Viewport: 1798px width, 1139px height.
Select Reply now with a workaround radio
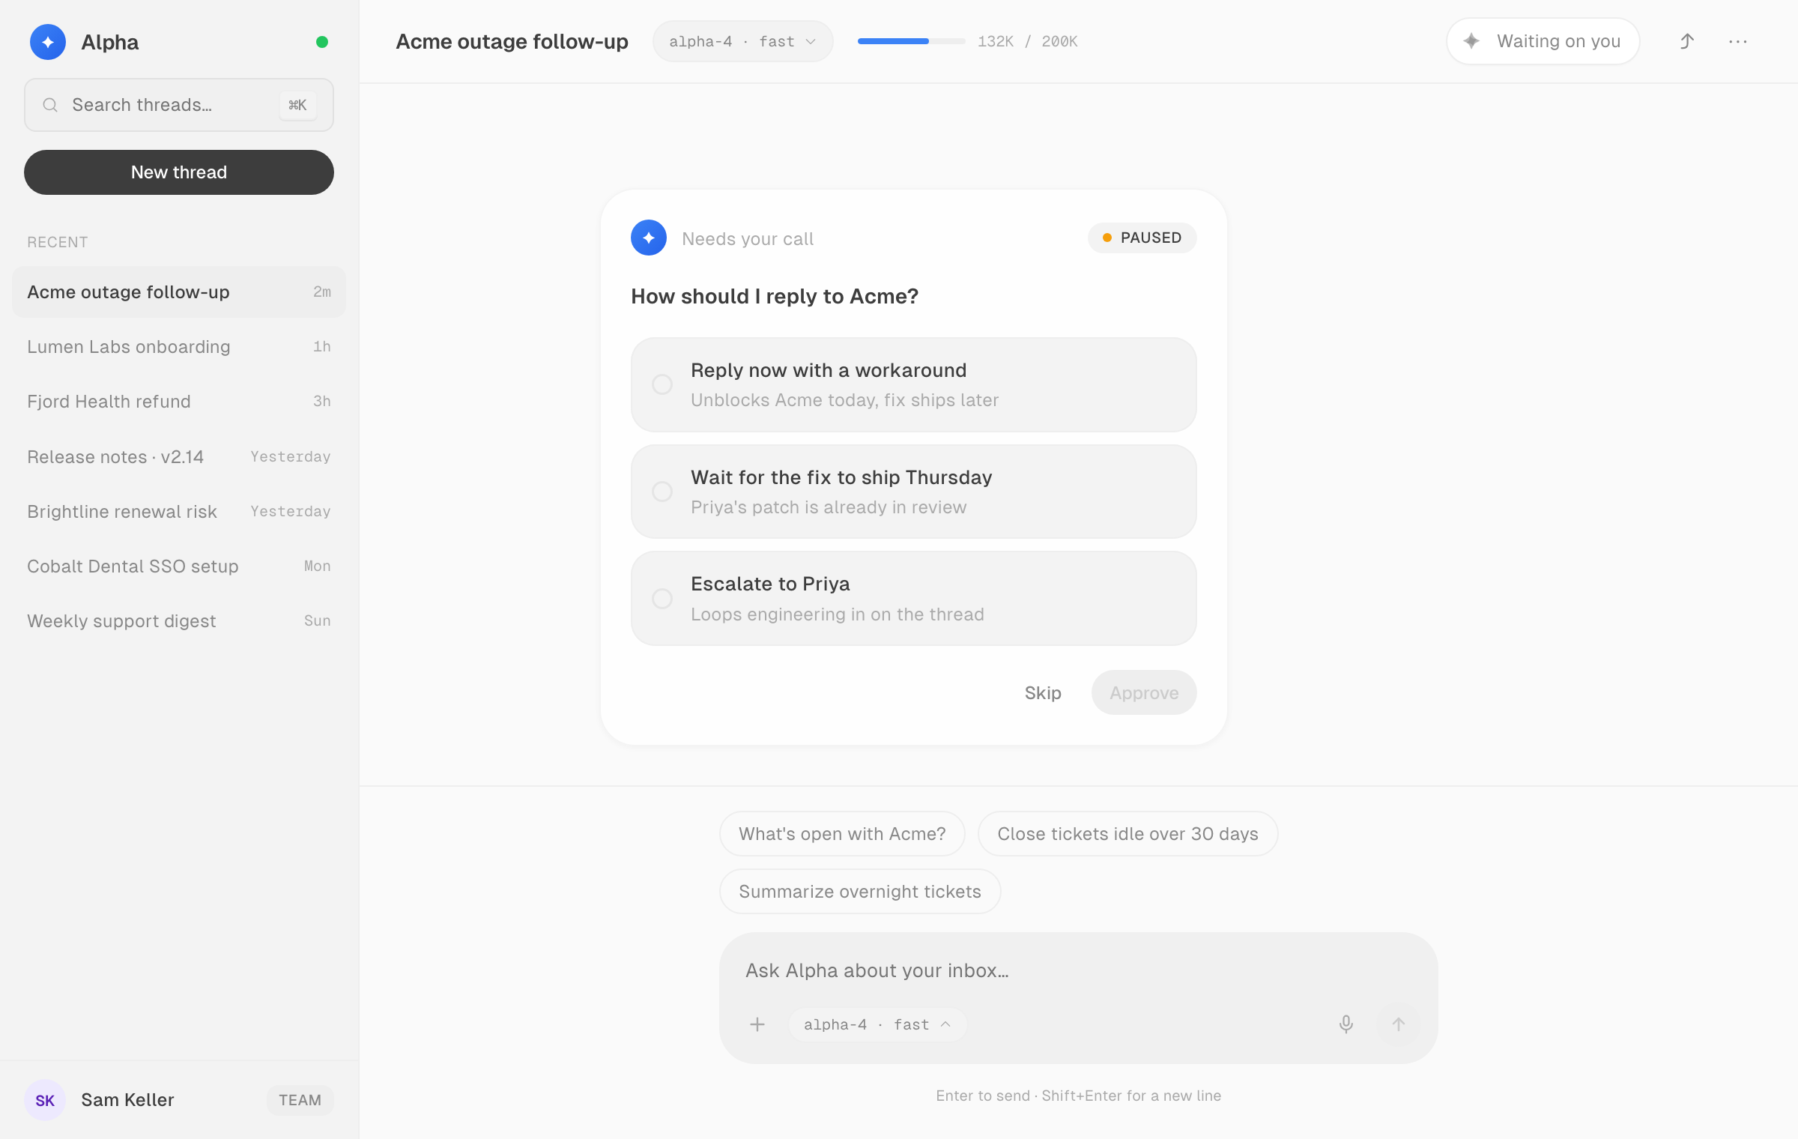click(x=662, y=384)
